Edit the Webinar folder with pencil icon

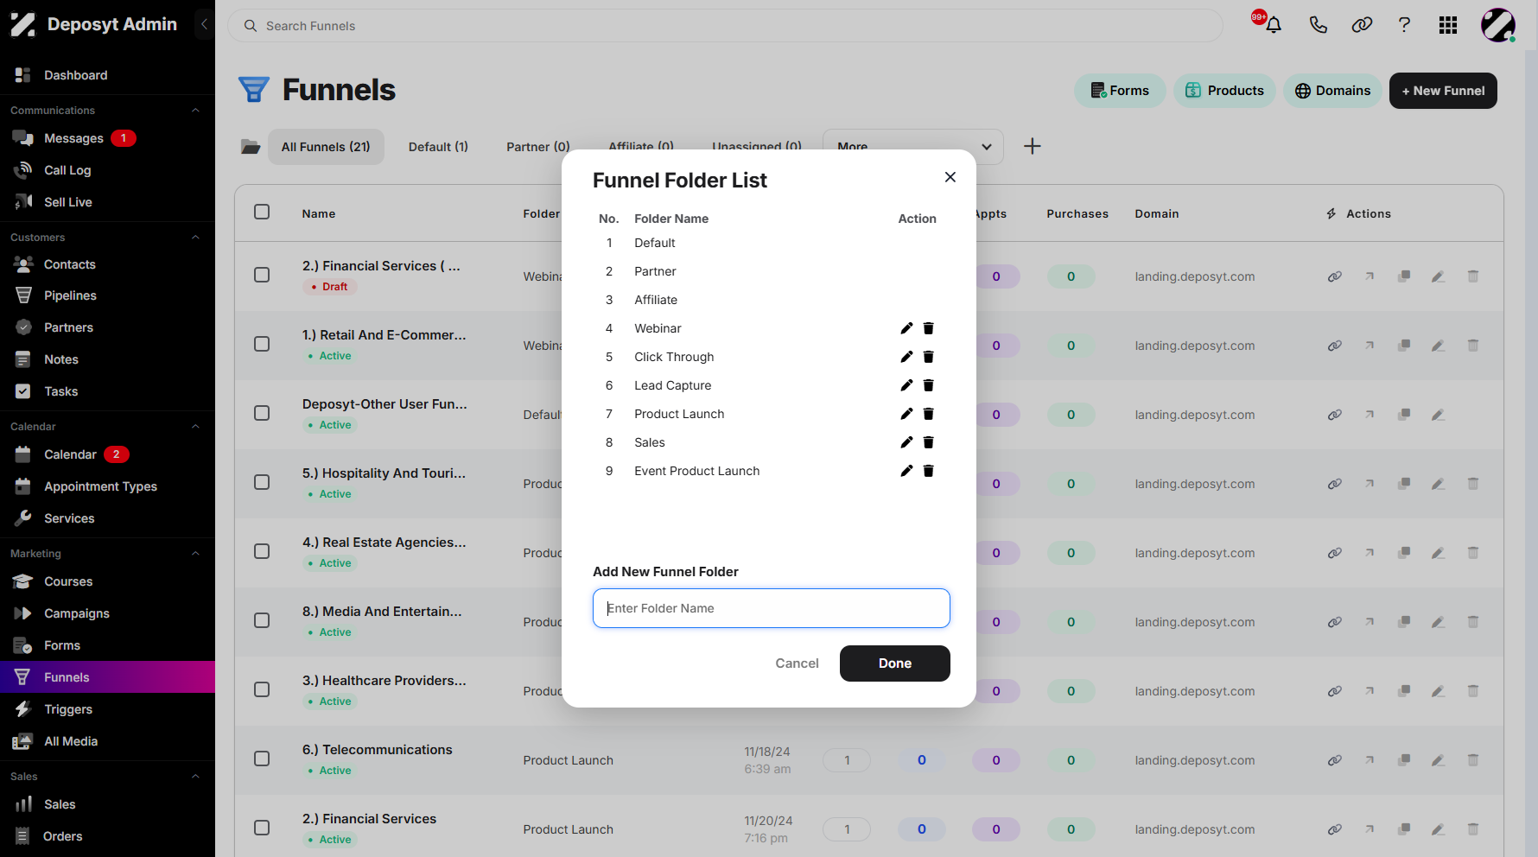pos(906,328)
